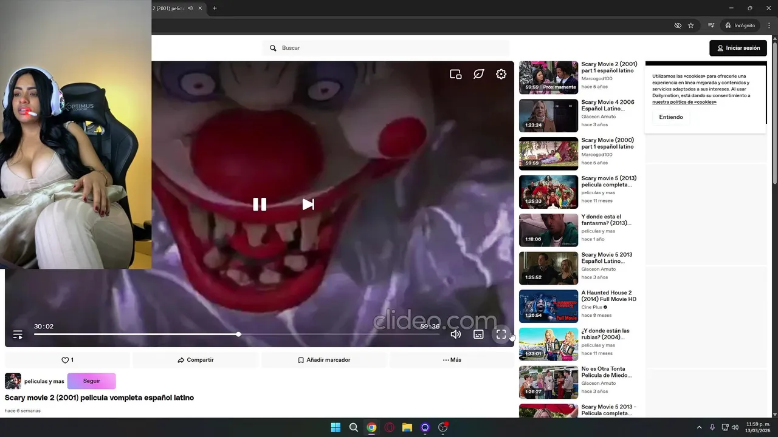The width and height of the screenshot is (778, 437).
Task: Open Opera from the taskbar
Action: 389,427
